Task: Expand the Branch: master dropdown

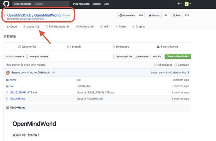Action: tap(15, 57)
